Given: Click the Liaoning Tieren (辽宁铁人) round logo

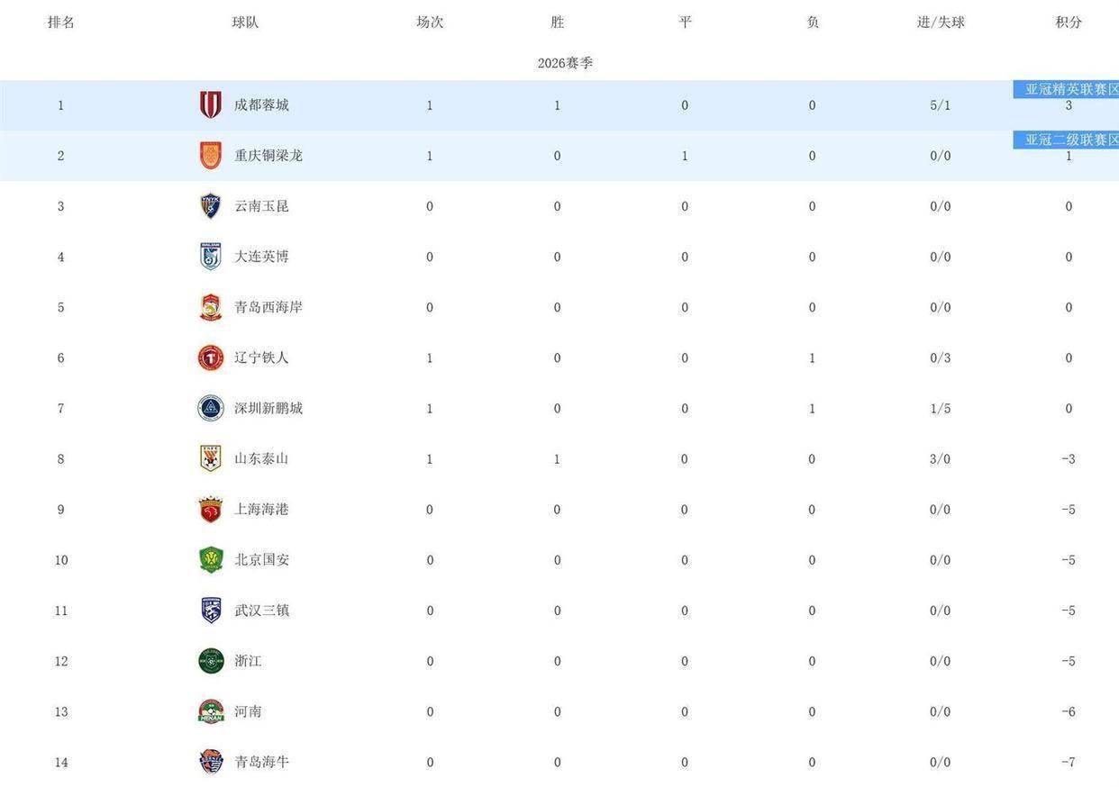Looking at the screenshot, I should click(211, 357).
